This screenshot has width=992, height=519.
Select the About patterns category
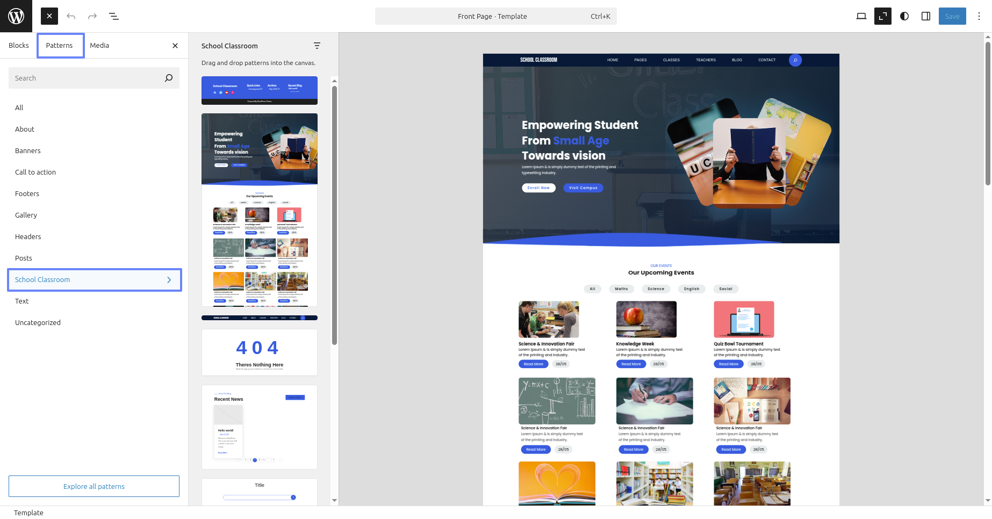(x=94, y=129)
